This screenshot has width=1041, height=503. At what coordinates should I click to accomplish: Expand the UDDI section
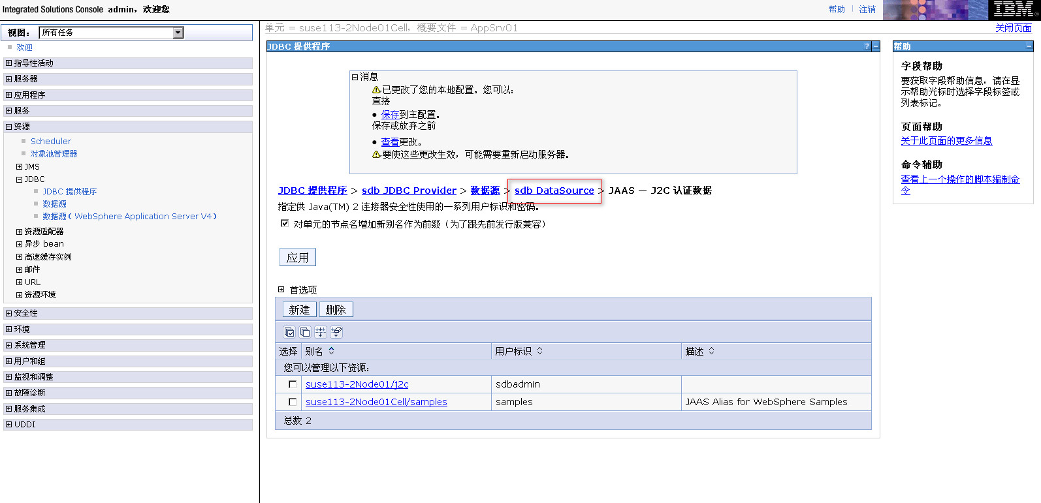pyautogui.click(x=9, y=425)
